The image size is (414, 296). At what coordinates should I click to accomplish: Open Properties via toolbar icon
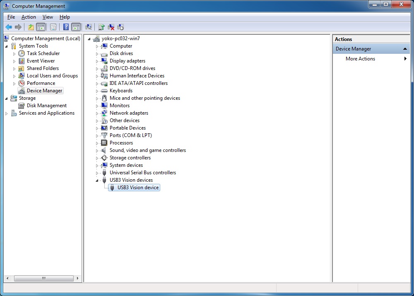(53, 27)
